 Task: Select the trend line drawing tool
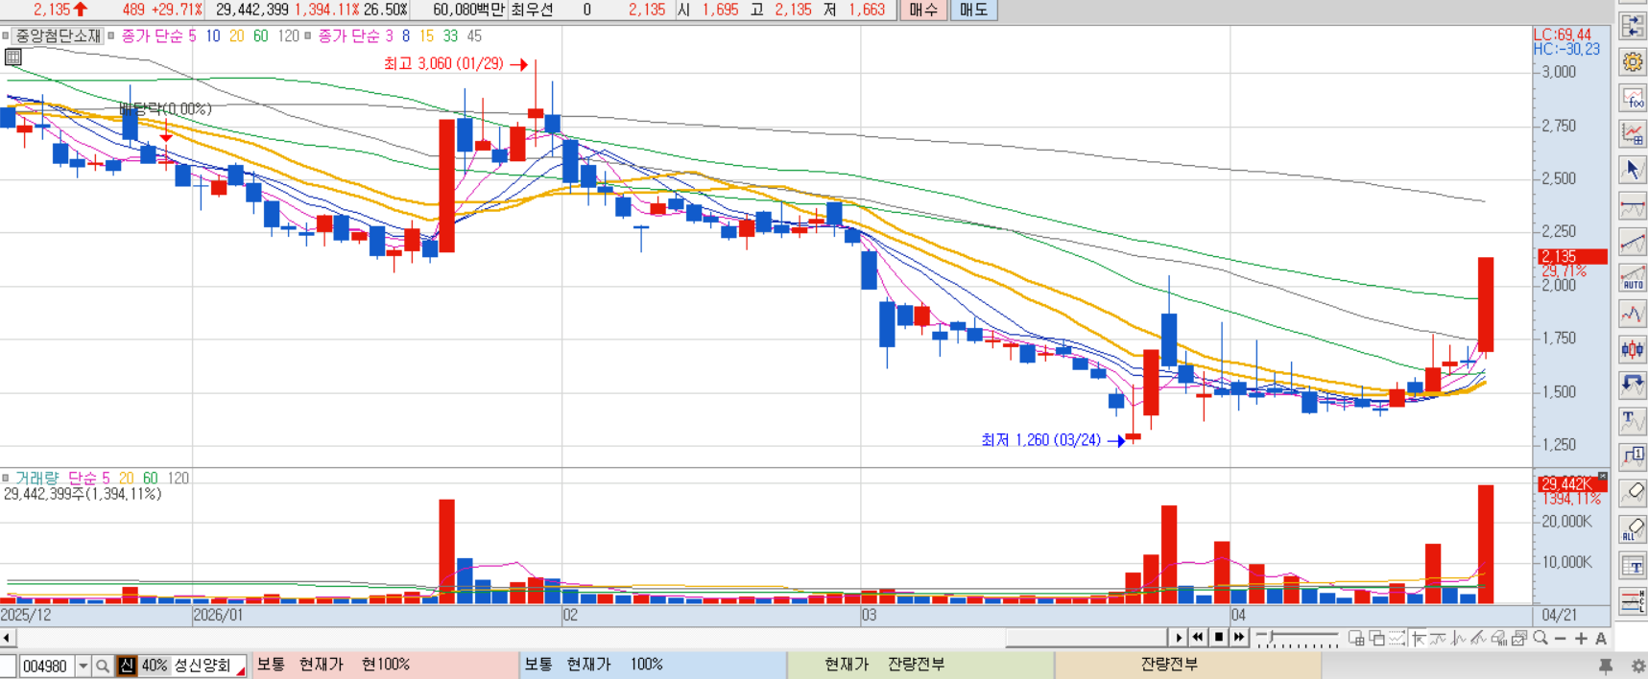coord(1632,242)
